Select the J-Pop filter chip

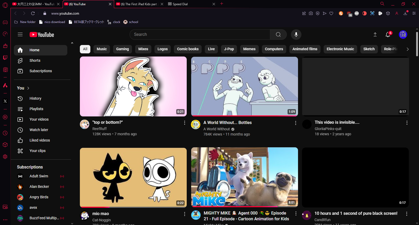[229, 49]
